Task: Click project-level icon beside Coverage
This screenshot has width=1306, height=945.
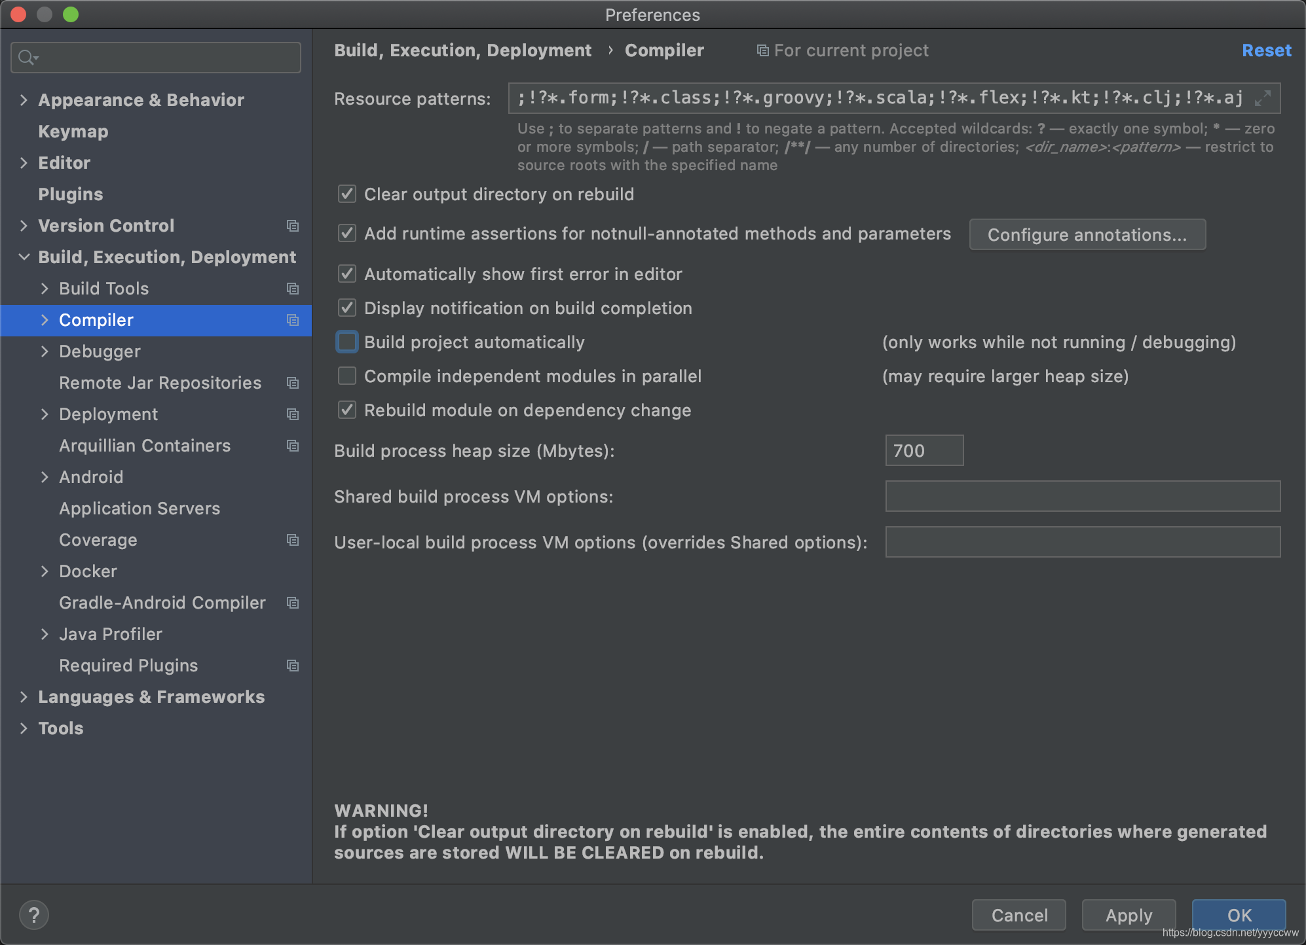Action: point(293,540)
